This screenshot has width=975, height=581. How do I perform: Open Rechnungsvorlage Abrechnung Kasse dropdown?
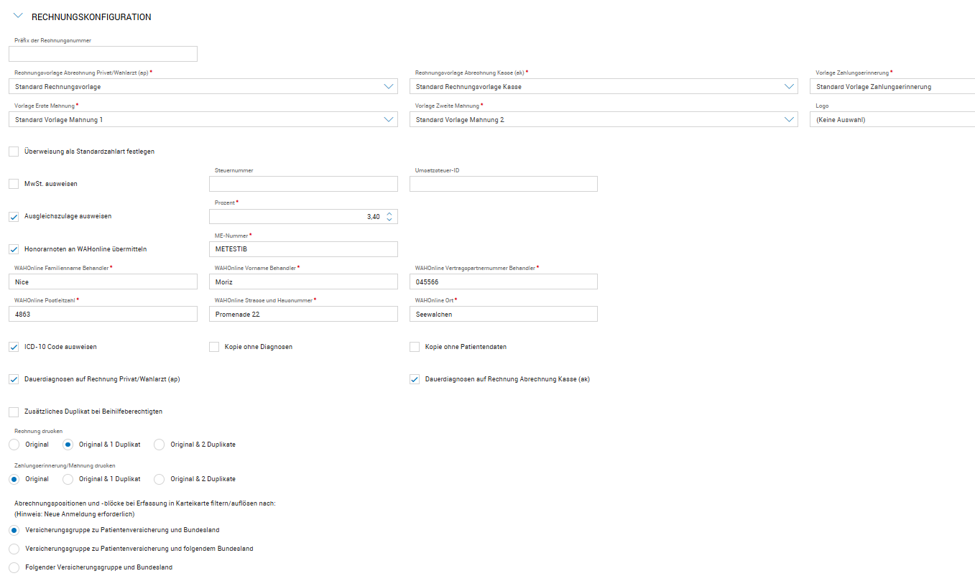pos(789,87)
